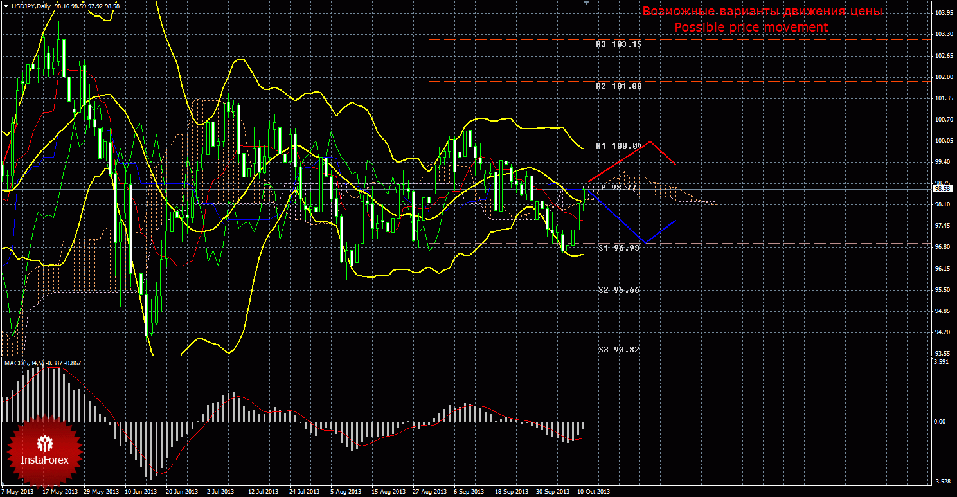This screenshot has height=497, width=957.
Task: Click the S1 96.93 support label
Action: (x=618, y=248)
